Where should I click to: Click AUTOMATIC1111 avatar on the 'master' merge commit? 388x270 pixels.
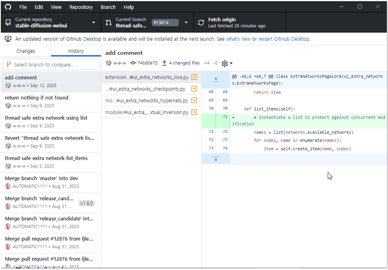pyautogui.click(x=8, y=186)
